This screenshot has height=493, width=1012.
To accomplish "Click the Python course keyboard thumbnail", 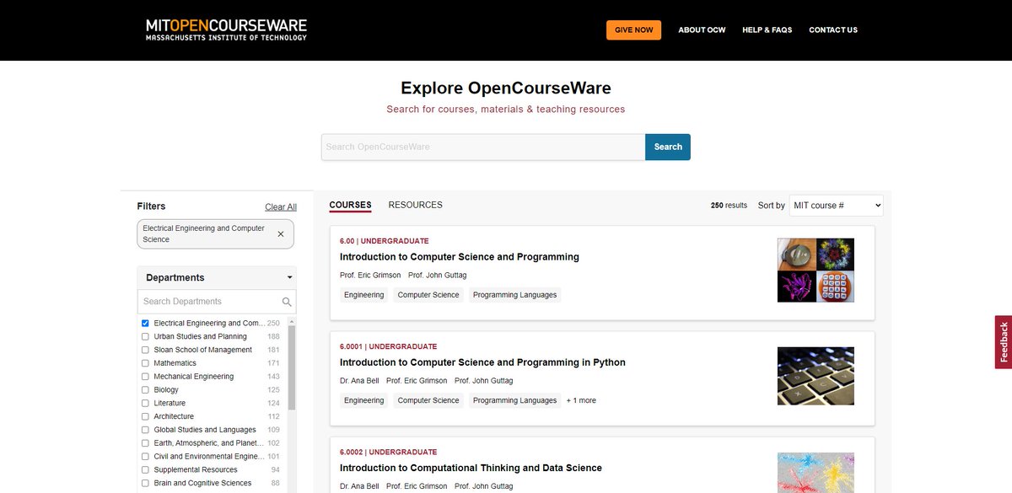I will (815, 376).
